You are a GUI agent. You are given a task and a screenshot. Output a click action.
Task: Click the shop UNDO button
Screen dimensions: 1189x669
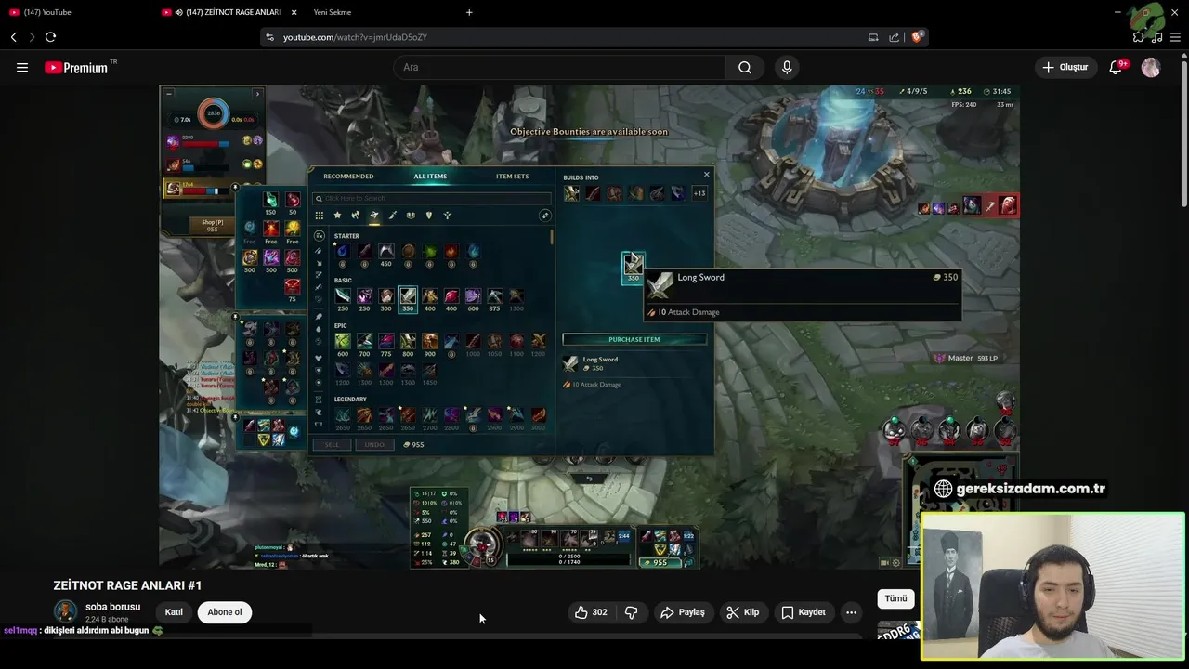point(374,444)
